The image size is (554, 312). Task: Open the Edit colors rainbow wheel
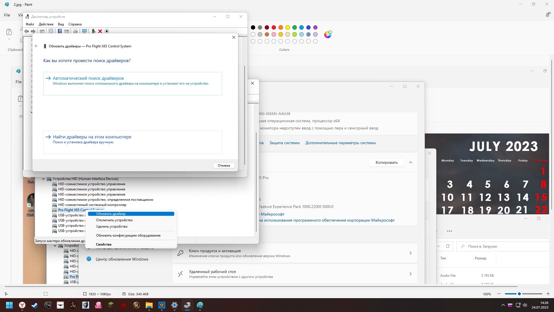click(x=328, y=35)
